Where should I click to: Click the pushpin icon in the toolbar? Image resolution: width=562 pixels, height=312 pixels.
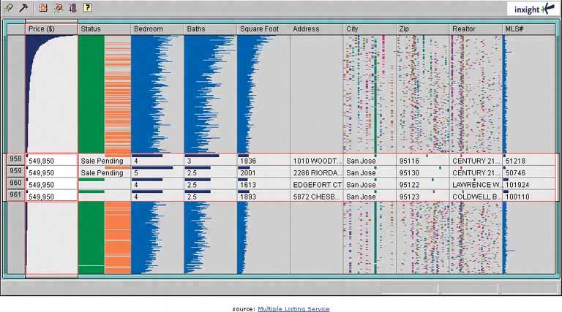coord(9,8)
